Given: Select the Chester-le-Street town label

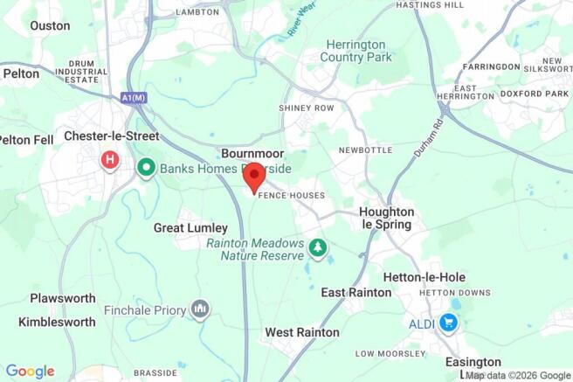Looking at the screenshot, I should coord(112,136).
